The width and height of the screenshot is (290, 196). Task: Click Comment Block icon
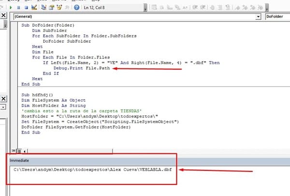tap(220, 7)
